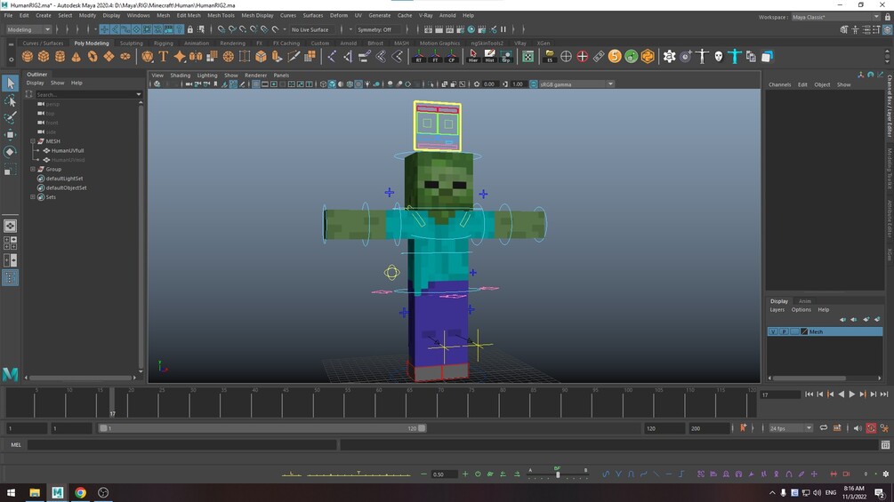Click the polygon Type text tool icon

164,56
